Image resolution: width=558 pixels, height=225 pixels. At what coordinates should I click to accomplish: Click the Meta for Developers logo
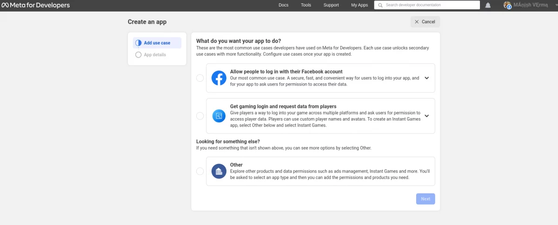point(36,5)
